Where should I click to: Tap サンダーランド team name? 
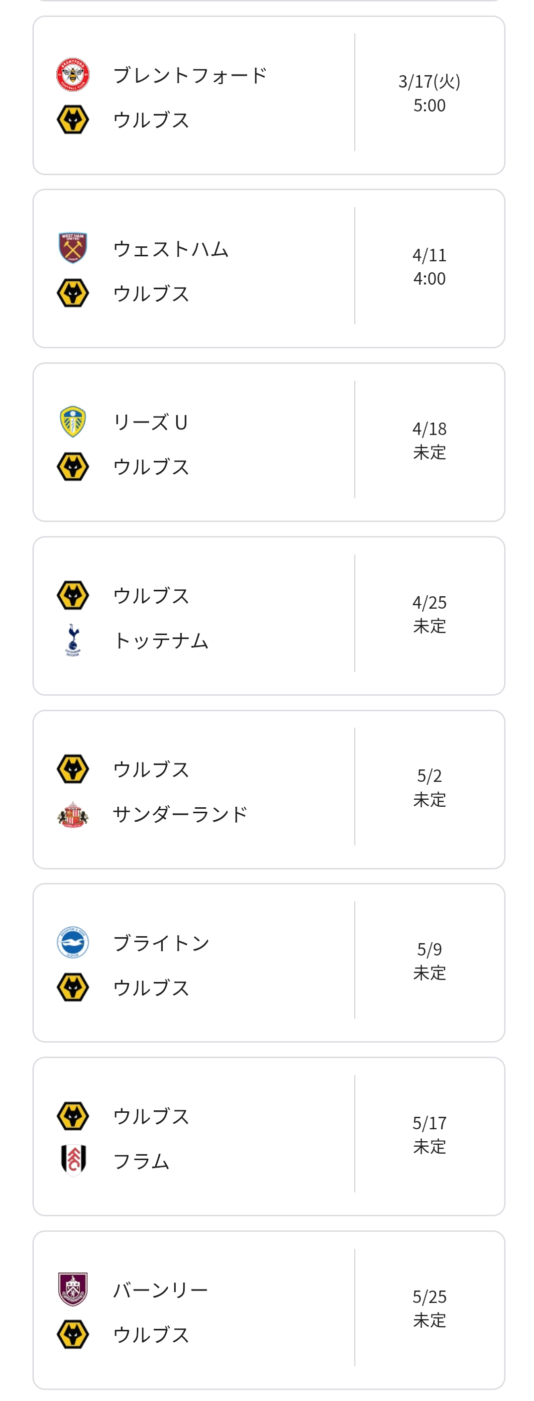tap(180, 814)
